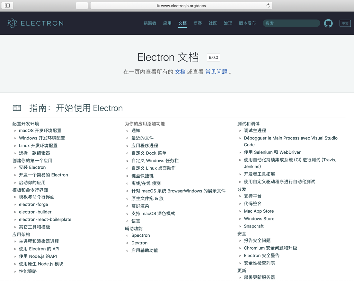Open 代码签名 link

point(253,204)
